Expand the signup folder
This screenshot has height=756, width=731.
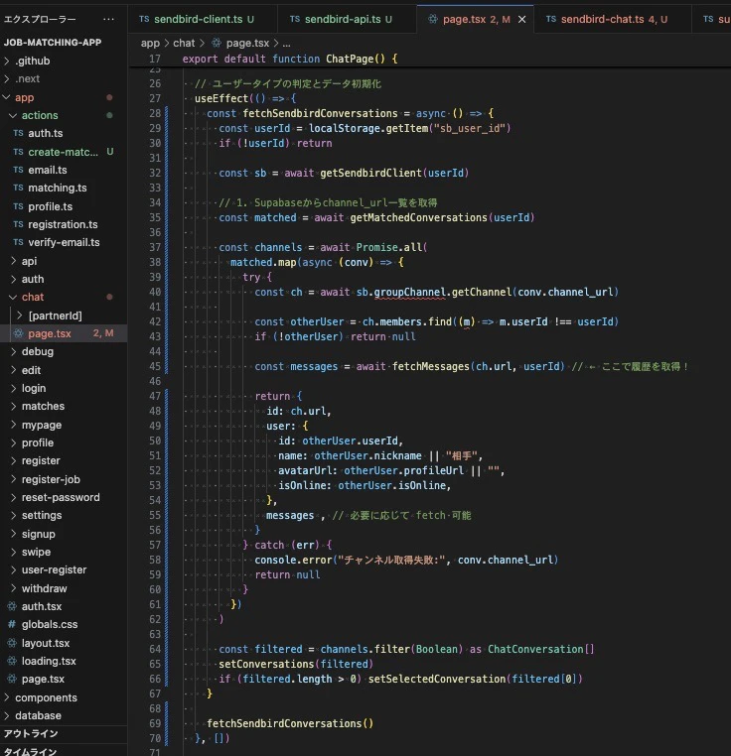[64, 534]
